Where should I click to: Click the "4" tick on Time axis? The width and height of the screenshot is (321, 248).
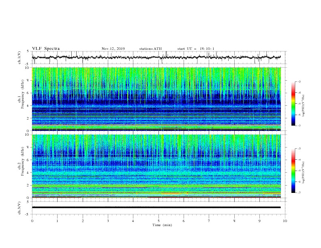(x=133, y=221)
